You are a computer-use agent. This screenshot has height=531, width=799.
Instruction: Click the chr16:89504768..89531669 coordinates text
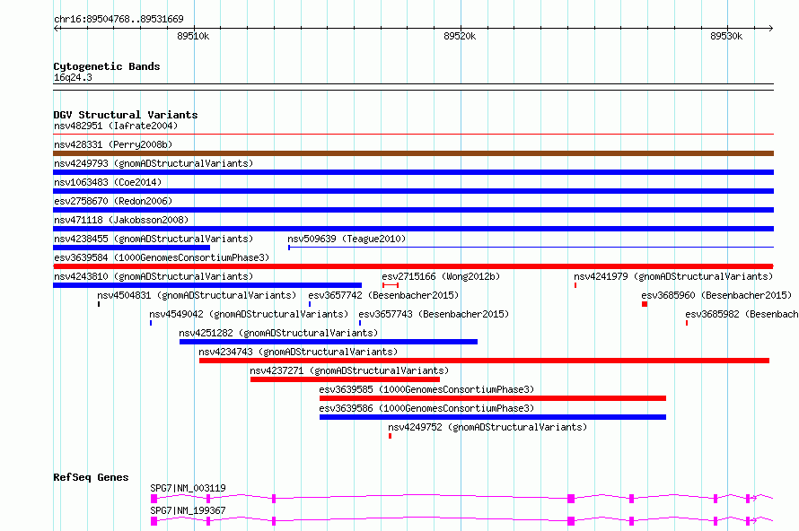pyautogui.click(x=119, y=19)
